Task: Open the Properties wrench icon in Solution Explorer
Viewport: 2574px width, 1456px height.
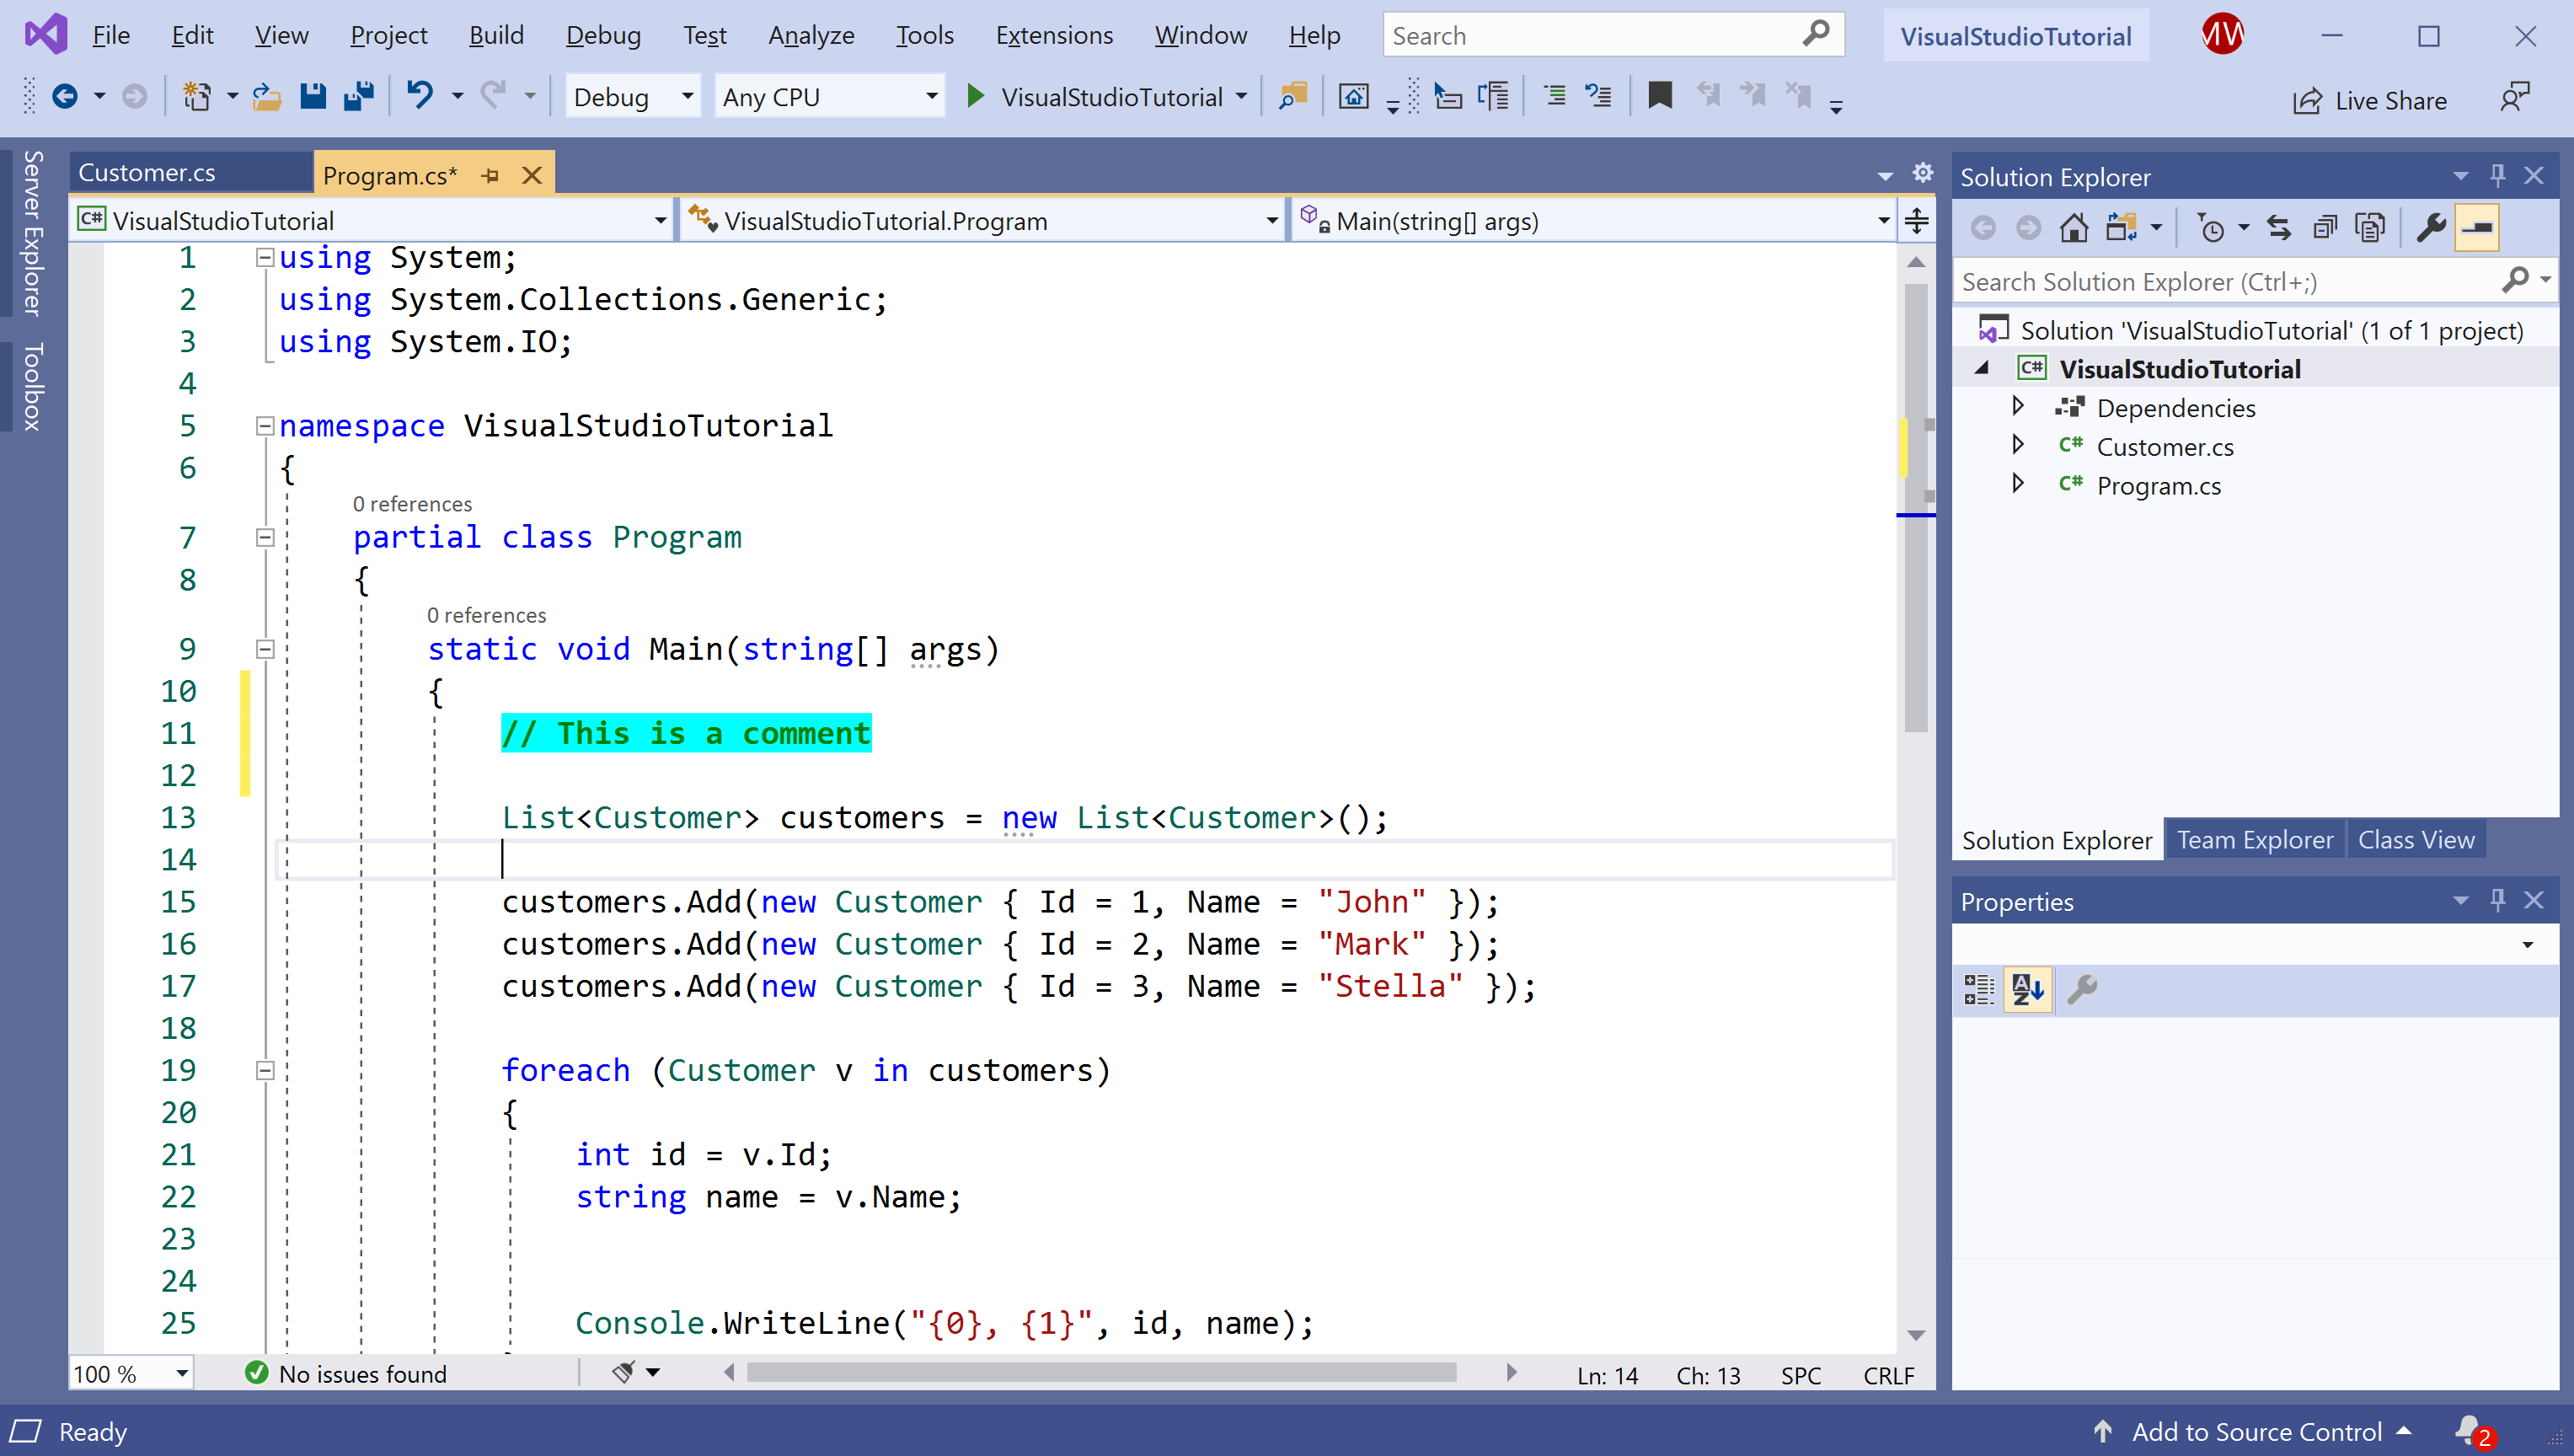Action: [x=2430, y=229]
